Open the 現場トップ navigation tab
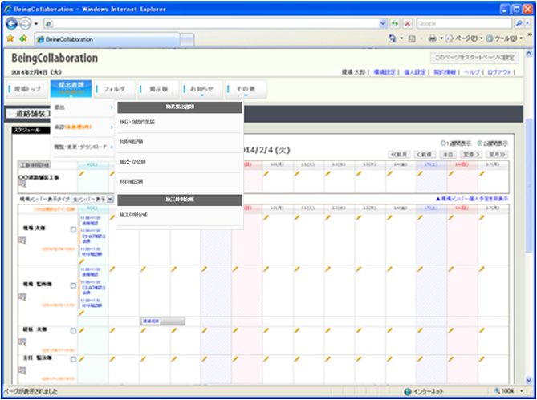 27,89
